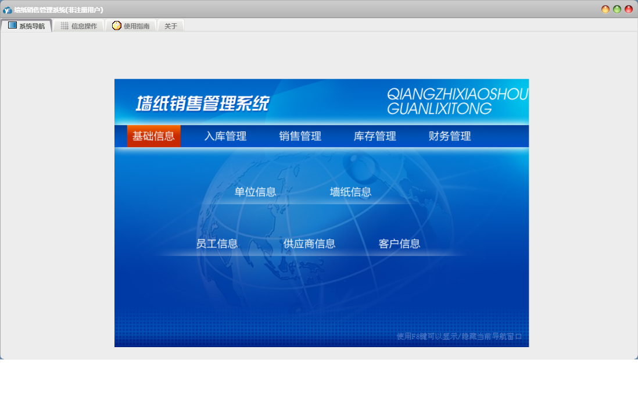638x414 pixels.
Task: Select 基础信息 in the navigation bar
Action: pyautogui.click(x=153, y=136)
